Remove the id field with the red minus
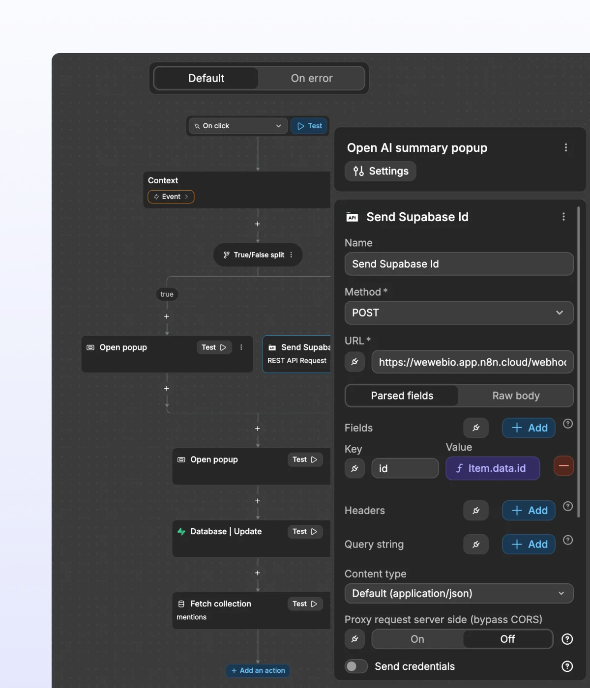Viewport: 590px width, 688px height. (x=563, y=466)
